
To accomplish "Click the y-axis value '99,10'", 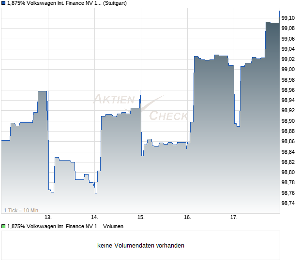I will pos(288,18).
